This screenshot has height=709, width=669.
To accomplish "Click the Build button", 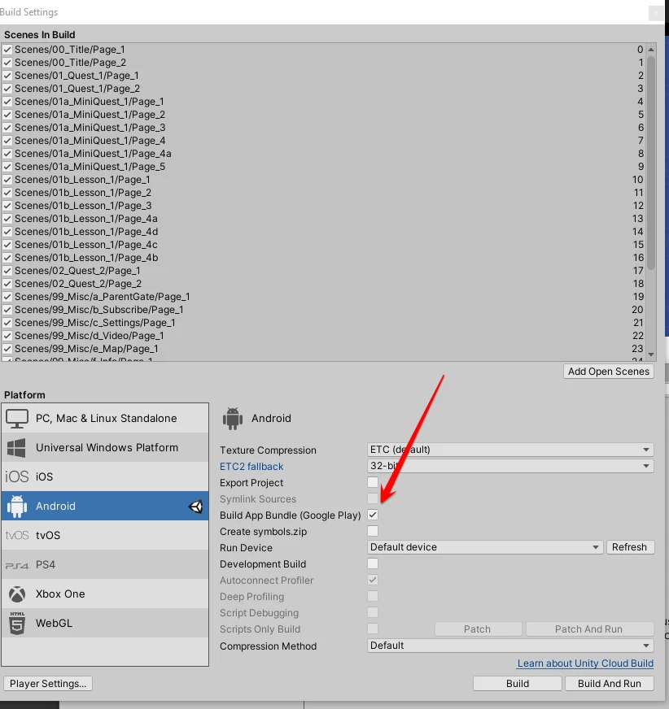I will click(x=518, y=683).
